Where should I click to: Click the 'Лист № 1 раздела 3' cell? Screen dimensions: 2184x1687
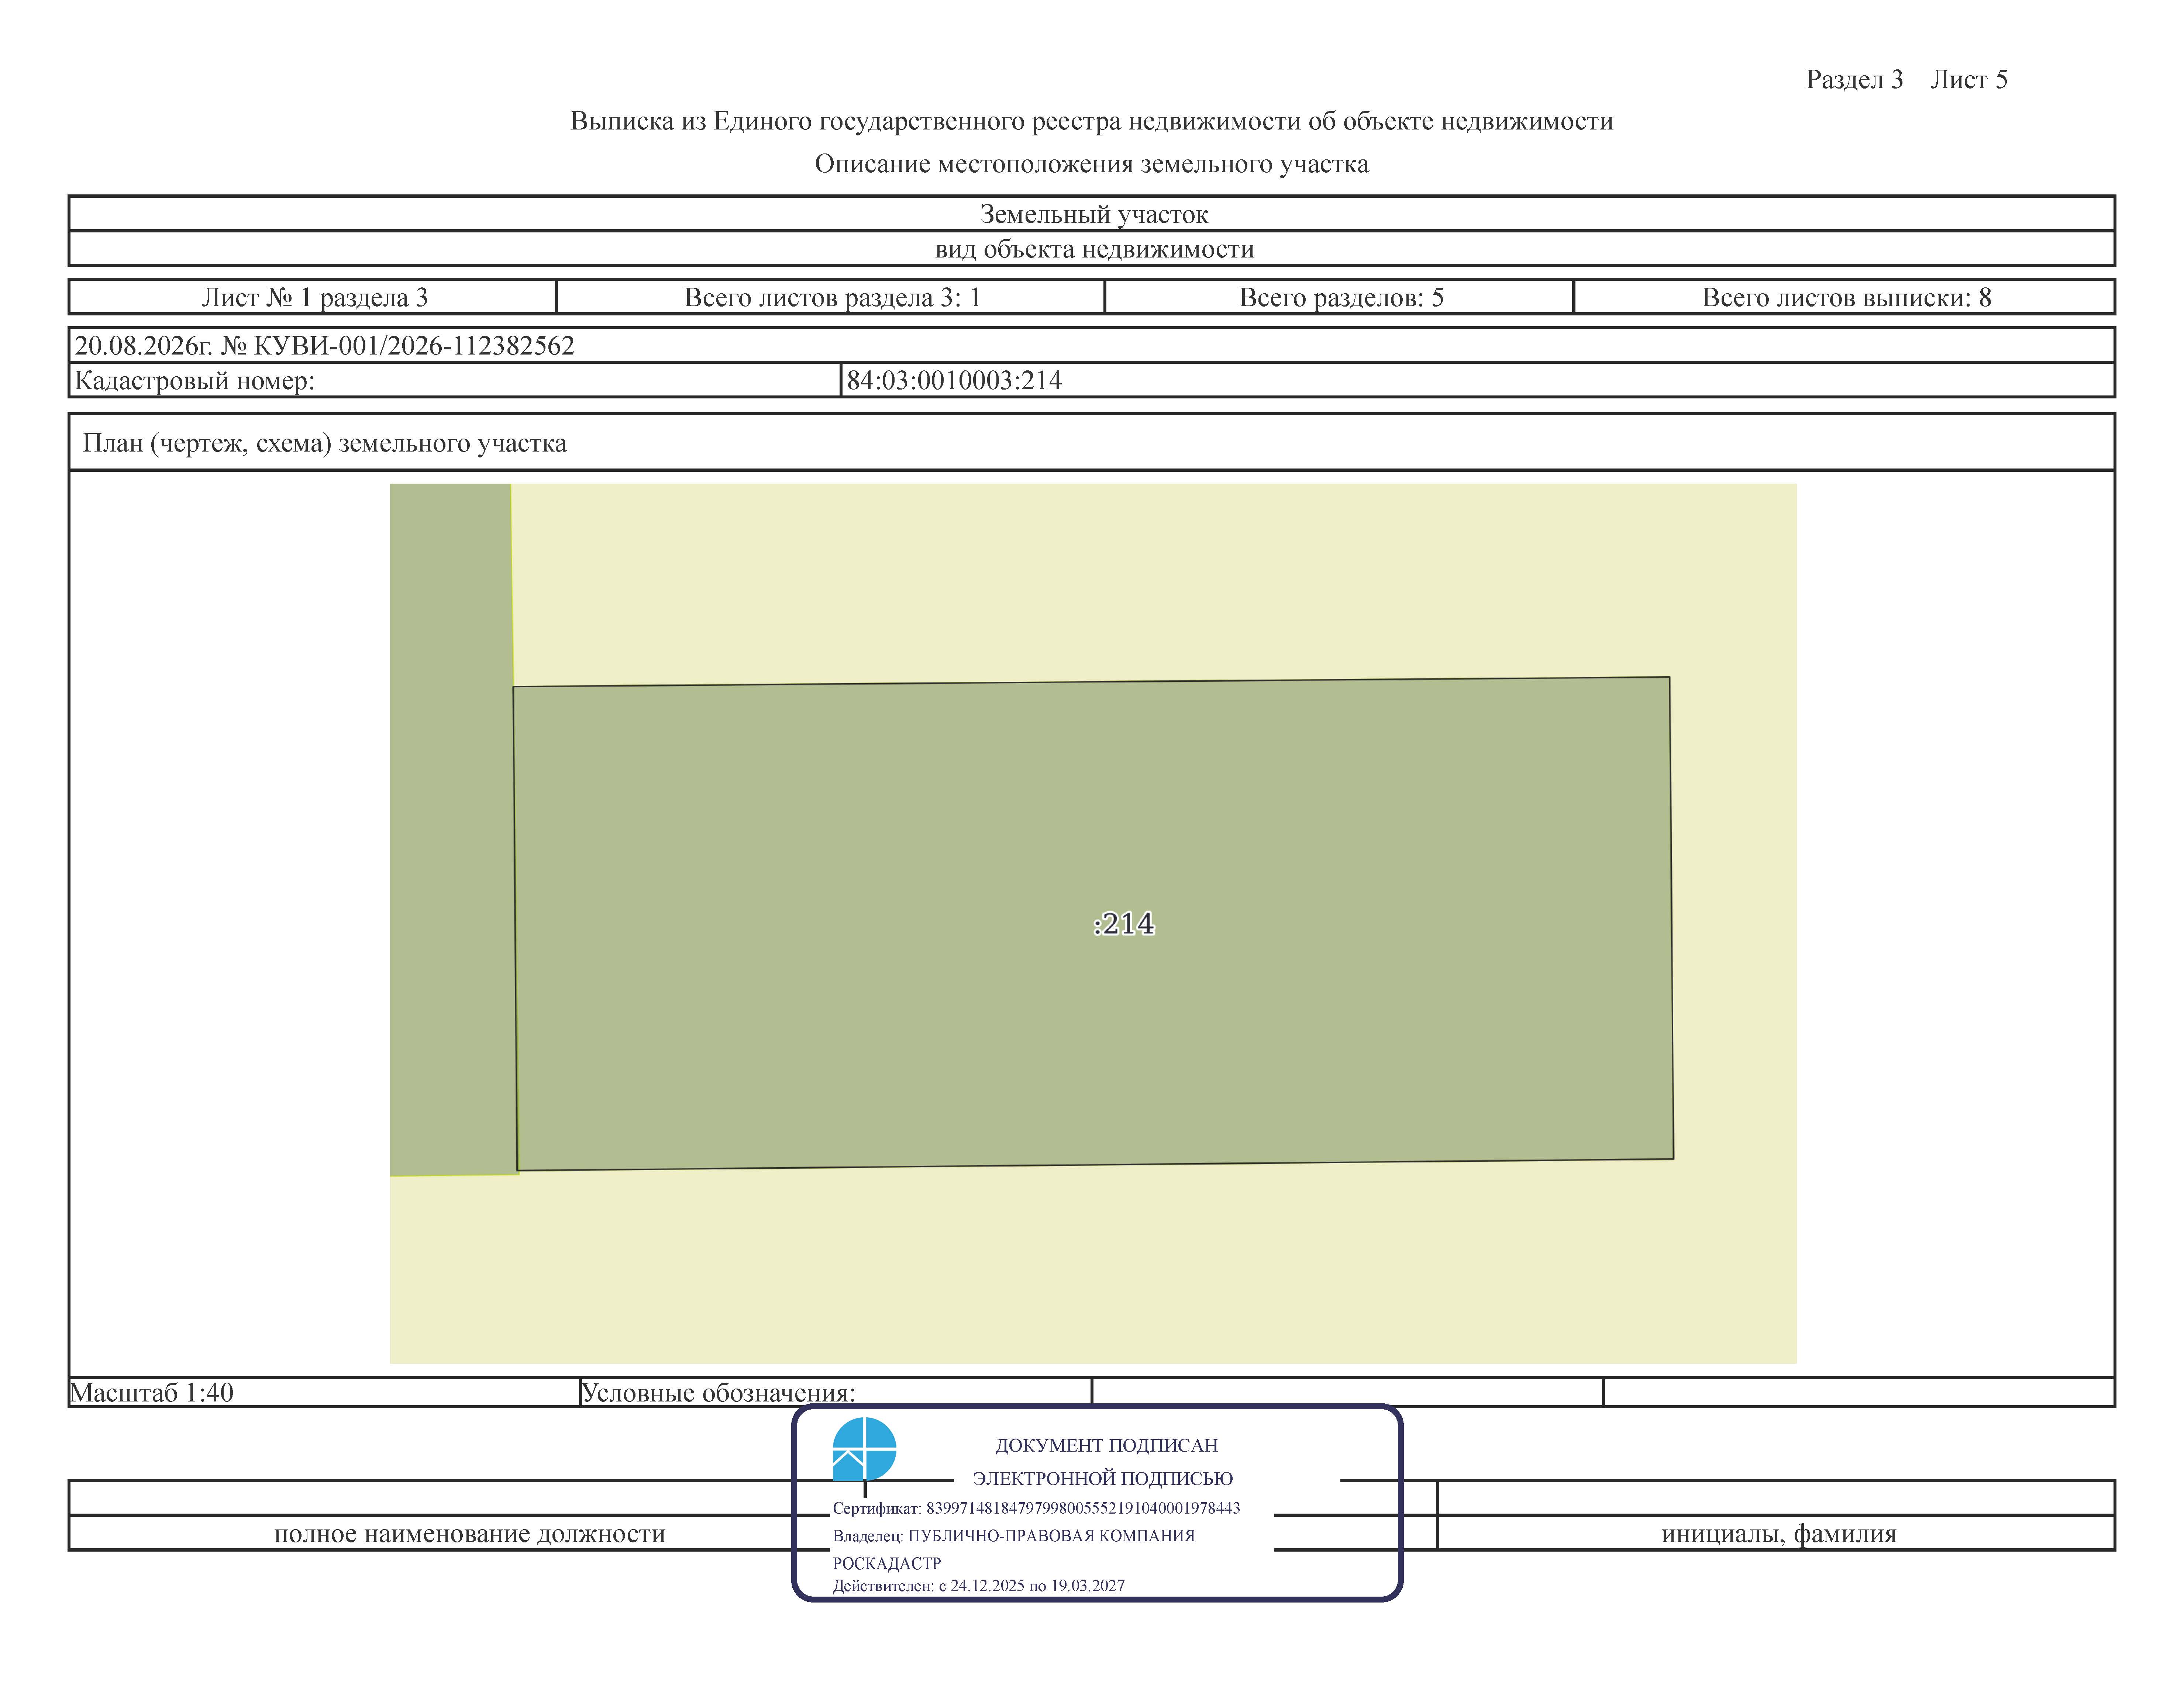tap(313, 297)
